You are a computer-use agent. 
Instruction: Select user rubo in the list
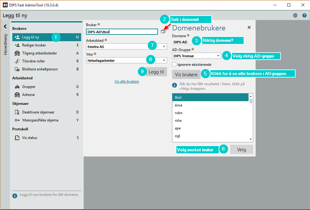pos(210,113)
